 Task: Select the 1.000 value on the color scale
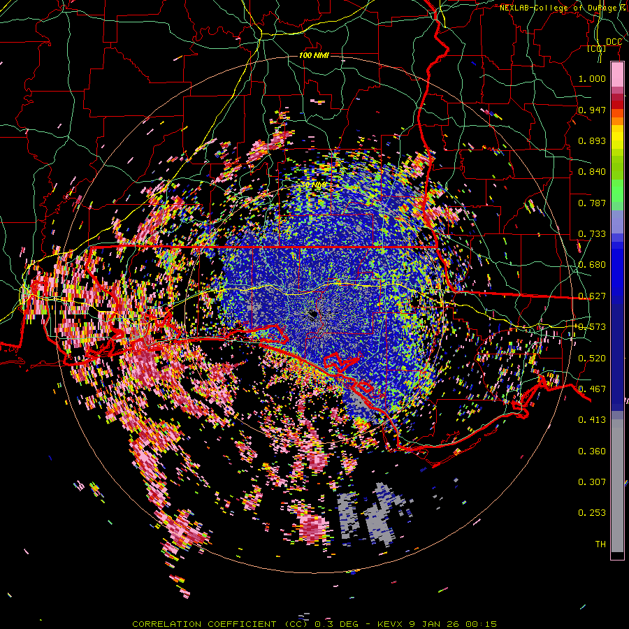[x=592, y=78]
